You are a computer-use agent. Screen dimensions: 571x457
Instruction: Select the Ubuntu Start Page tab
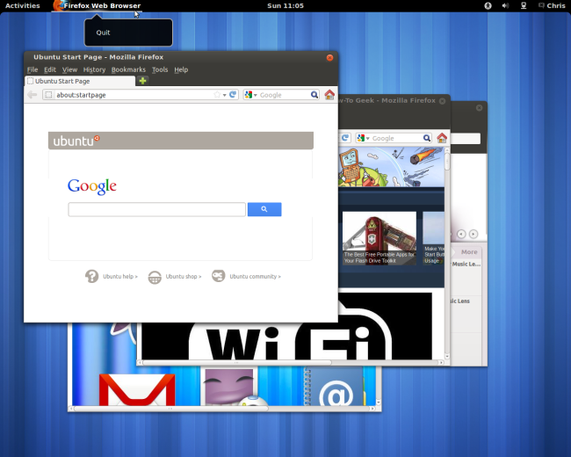click(x=80, y=81)
